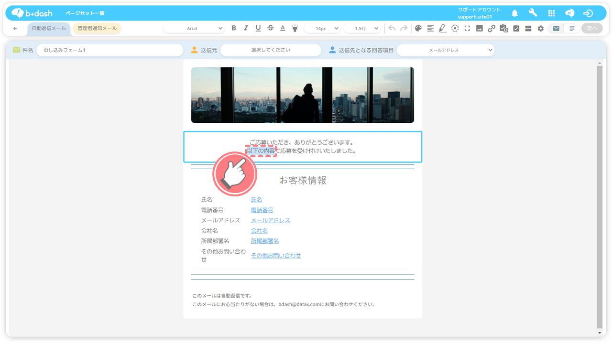
Task: Insert a link with the chain icon
Action: [x=492, y=28]
